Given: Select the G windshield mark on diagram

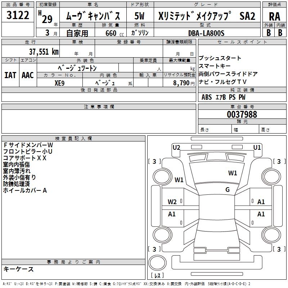Looking at the screenshot, I should coord(228,190).
